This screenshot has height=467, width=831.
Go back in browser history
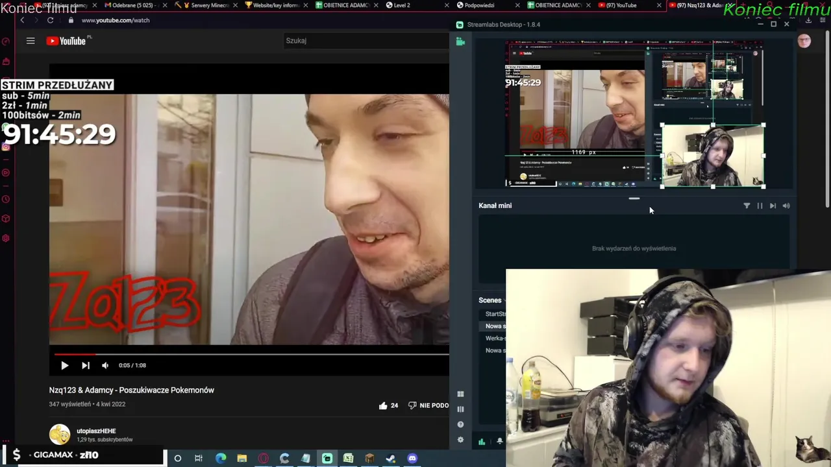pos(22,20)
